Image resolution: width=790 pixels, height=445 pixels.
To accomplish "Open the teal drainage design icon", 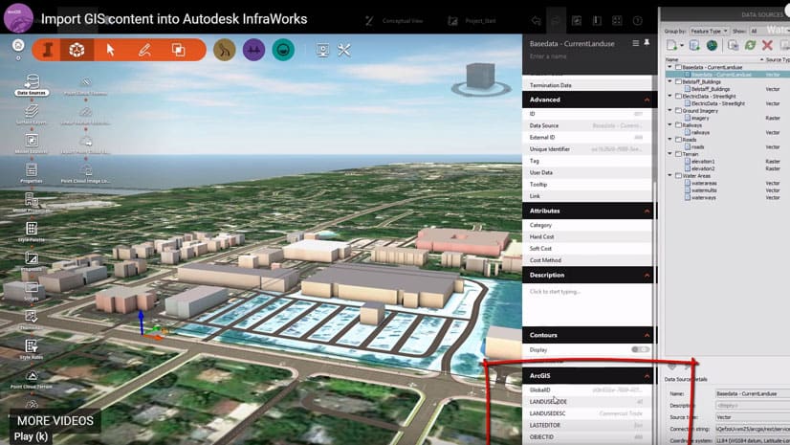I will coord(283,50).
